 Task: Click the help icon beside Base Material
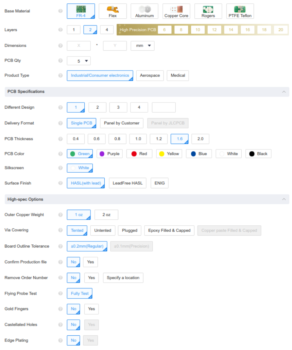coord(61,11)
